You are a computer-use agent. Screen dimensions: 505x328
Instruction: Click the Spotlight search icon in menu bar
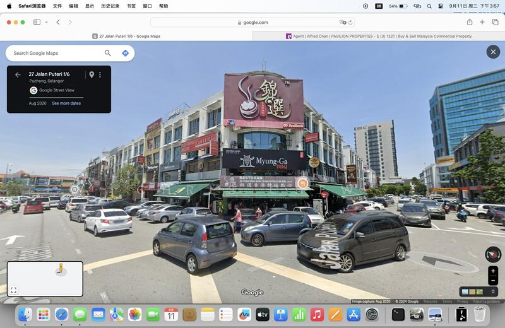coord(429,6)
